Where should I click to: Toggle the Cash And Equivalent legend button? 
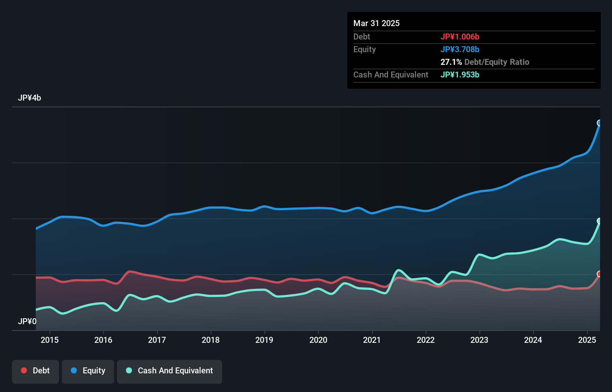click(170, 372)
